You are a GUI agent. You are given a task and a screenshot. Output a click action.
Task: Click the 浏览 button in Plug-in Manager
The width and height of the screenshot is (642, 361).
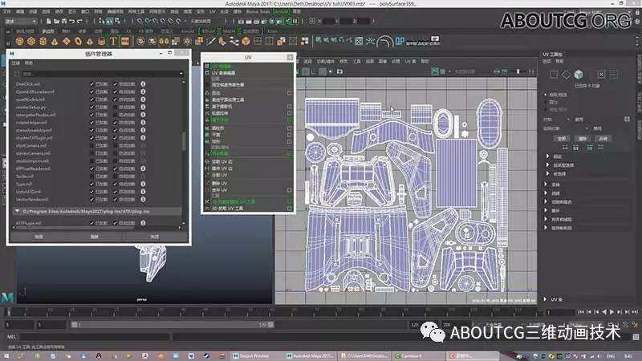[x=39, y=237]
